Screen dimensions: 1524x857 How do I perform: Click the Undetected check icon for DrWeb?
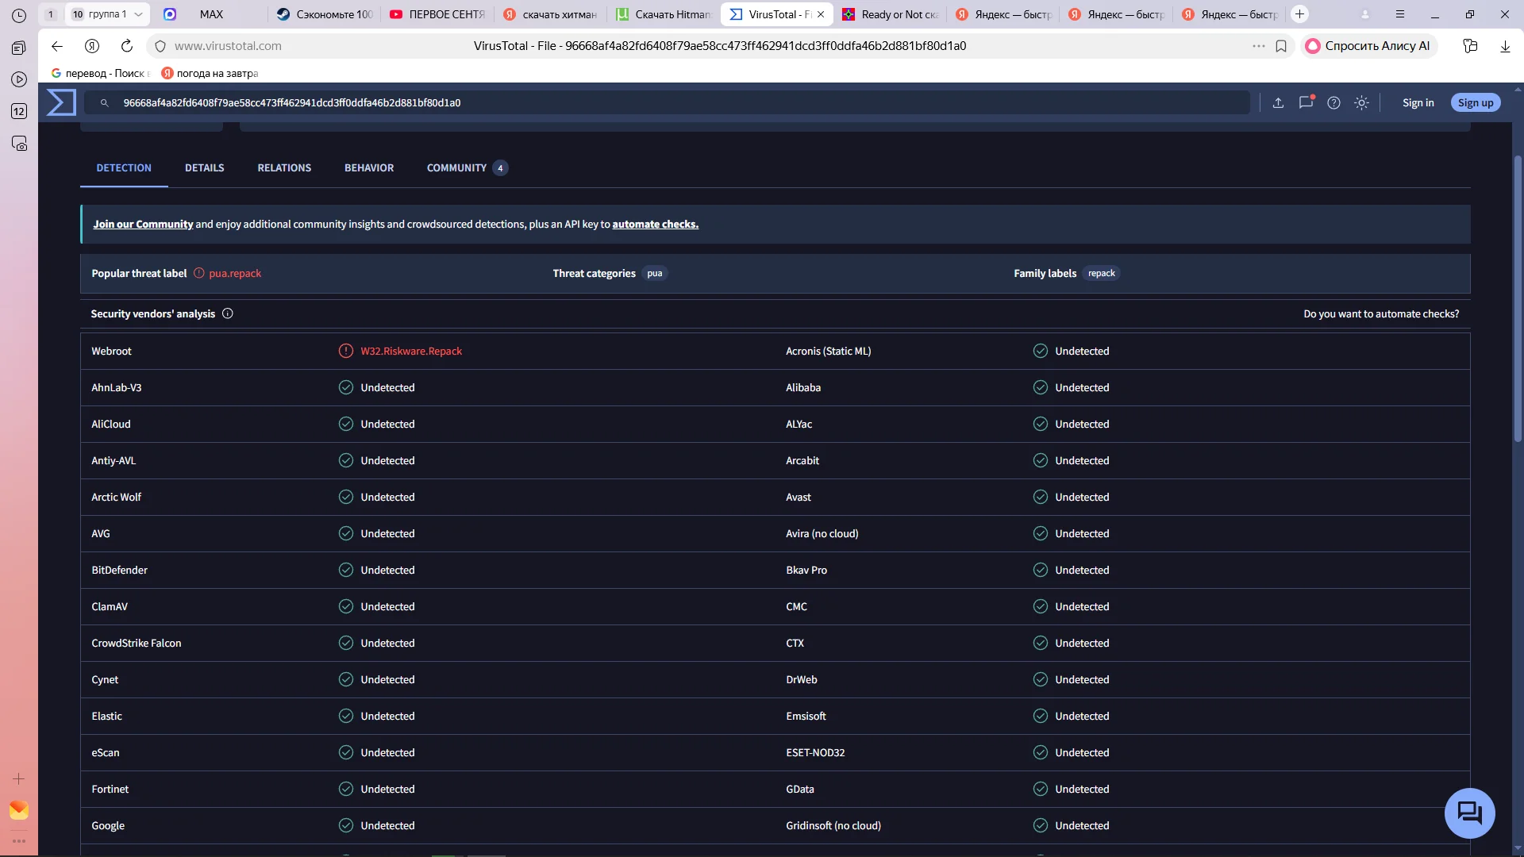click(x=1041, y=679)
